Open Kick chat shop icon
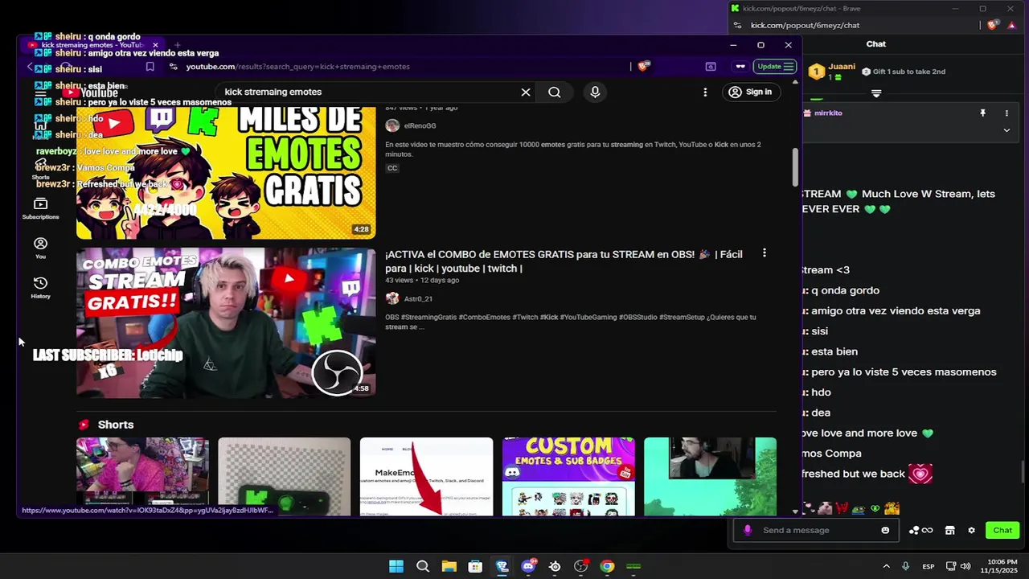This screenshot has width=1029, height=579. (x=949, y=531)
